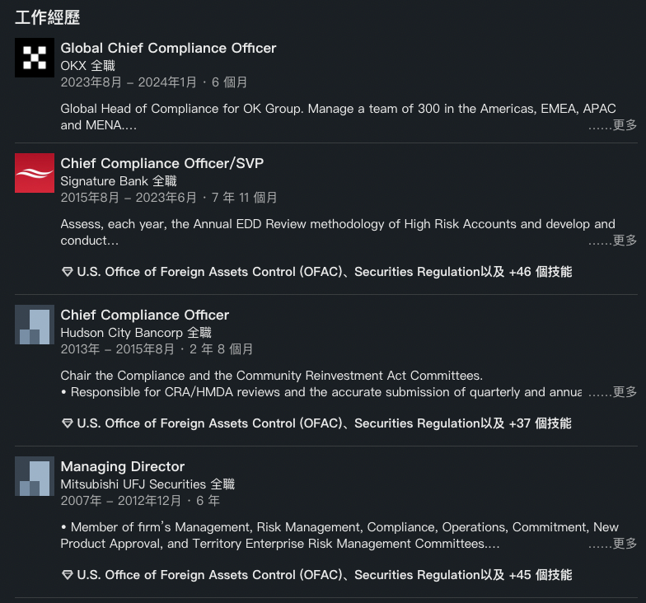The height and width of the screenshot is (603, 646).
Task: Click the skills diamond icon under Hudson City Bancorp
Action: pos(68,423)
